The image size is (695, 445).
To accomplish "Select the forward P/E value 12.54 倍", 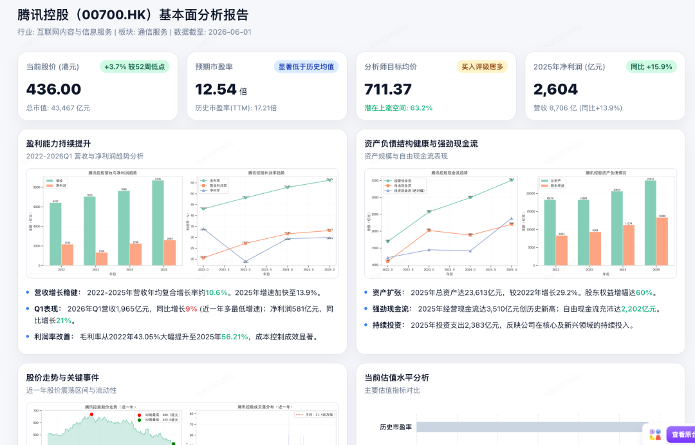I will coord(221,89).
